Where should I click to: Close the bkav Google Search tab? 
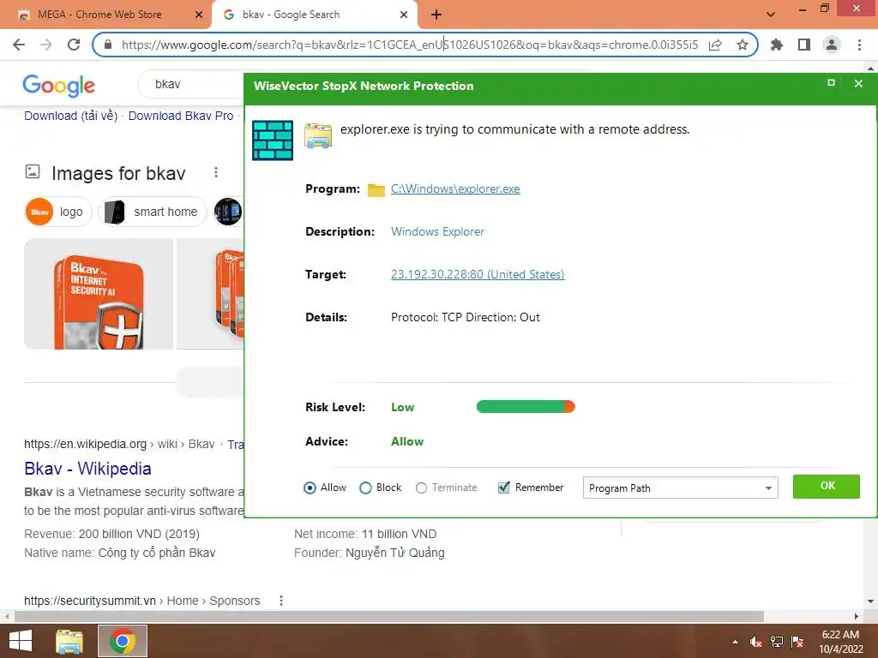404,15
